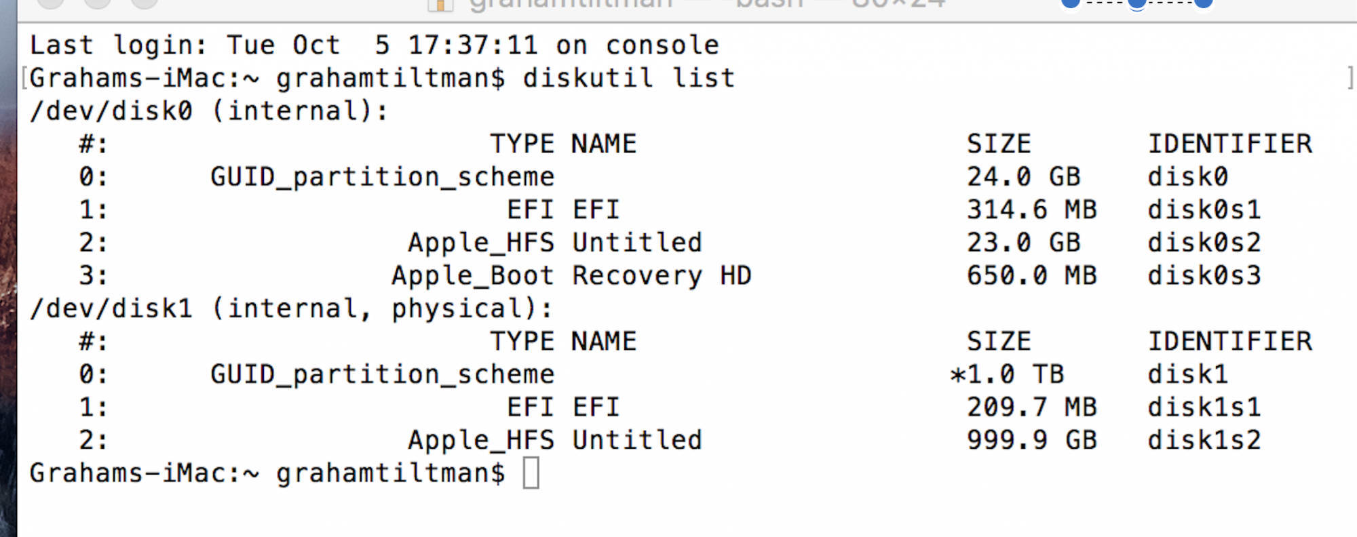Click the /dev/disk0 (internal) heading line
Screen dimensions: 1357x537
(209, 111)
